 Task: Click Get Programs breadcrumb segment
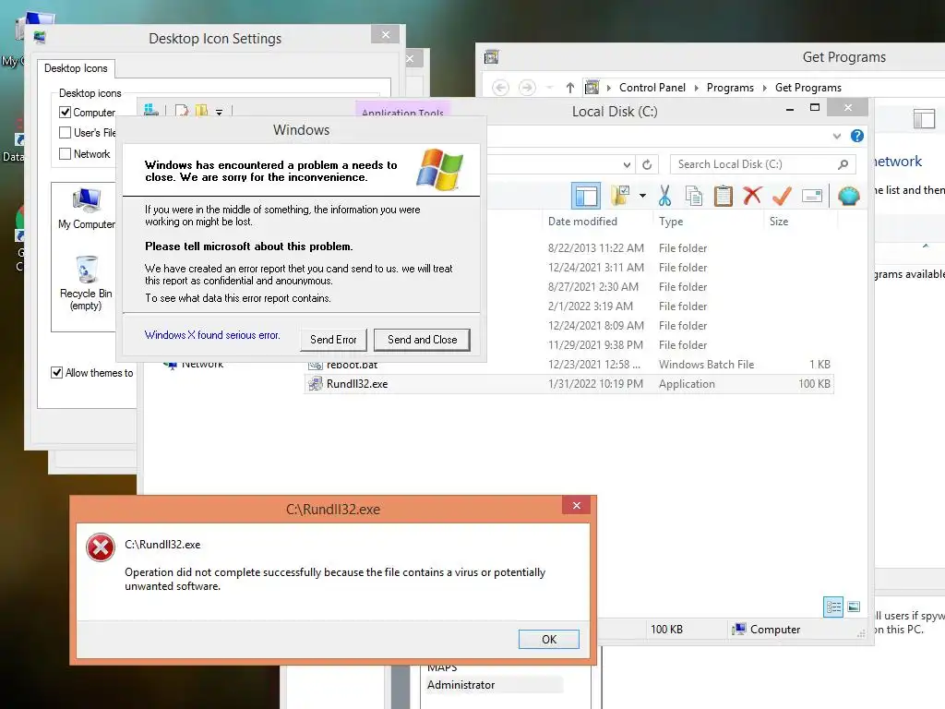coord(808,88)
